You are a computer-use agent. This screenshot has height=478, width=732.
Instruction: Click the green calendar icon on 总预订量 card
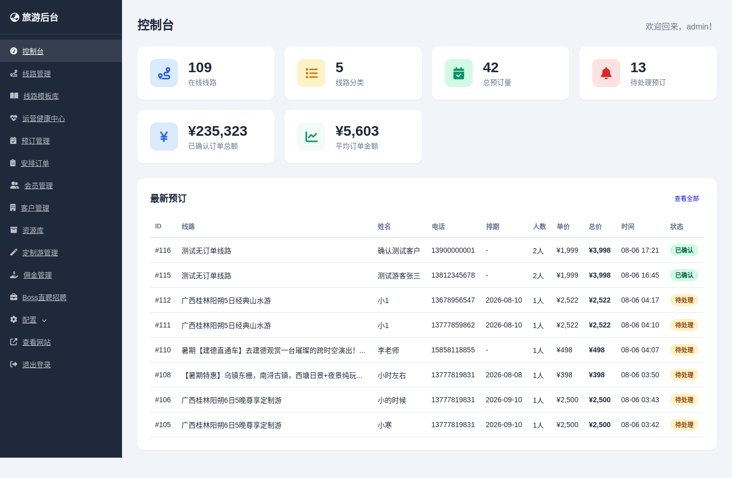[x=459, y=73]
